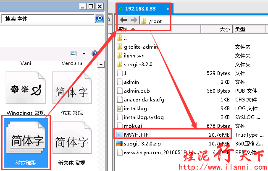This screenshot has height=171, width=268.
Task: Close the 192.168.8.33 tab
Action: [x=168, y=9]
